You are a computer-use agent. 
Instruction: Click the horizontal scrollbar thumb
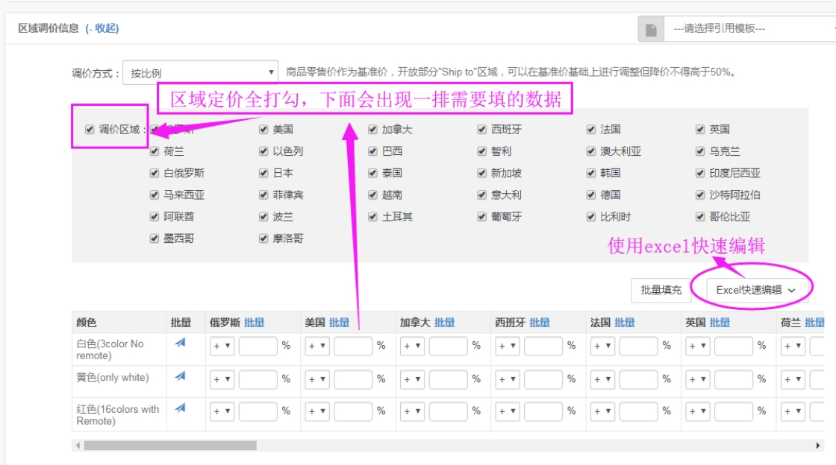pos(170,446)
